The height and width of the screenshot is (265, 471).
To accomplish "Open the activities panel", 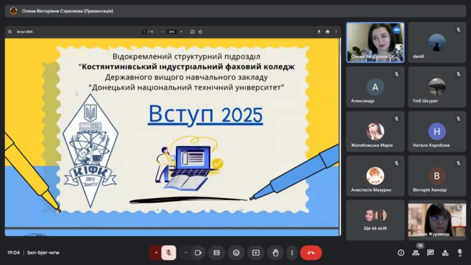I will click(445, 253).
